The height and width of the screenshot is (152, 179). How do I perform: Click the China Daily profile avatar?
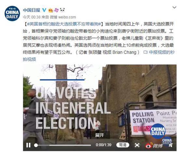12,13
